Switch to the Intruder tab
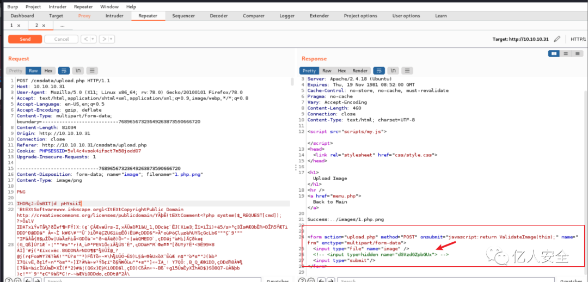Viewport: 588px width, 282px height. tap(114, 16)
